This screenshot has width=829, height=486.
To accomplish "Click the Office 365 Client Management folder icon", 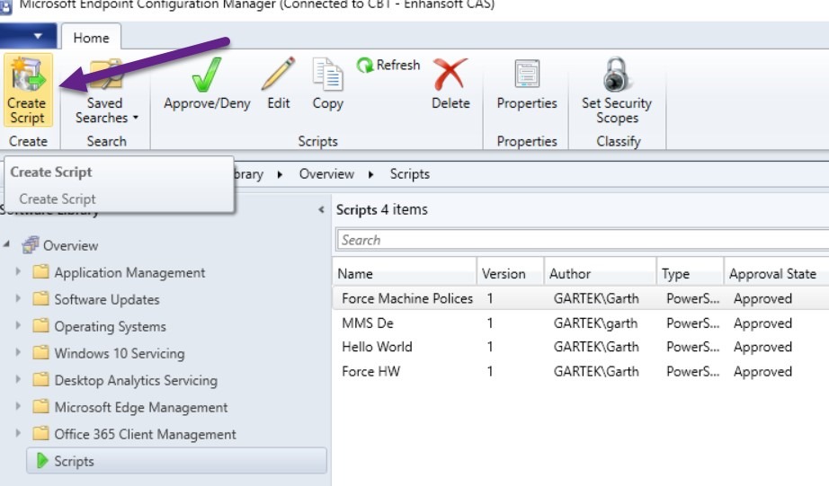I will 40,434.
